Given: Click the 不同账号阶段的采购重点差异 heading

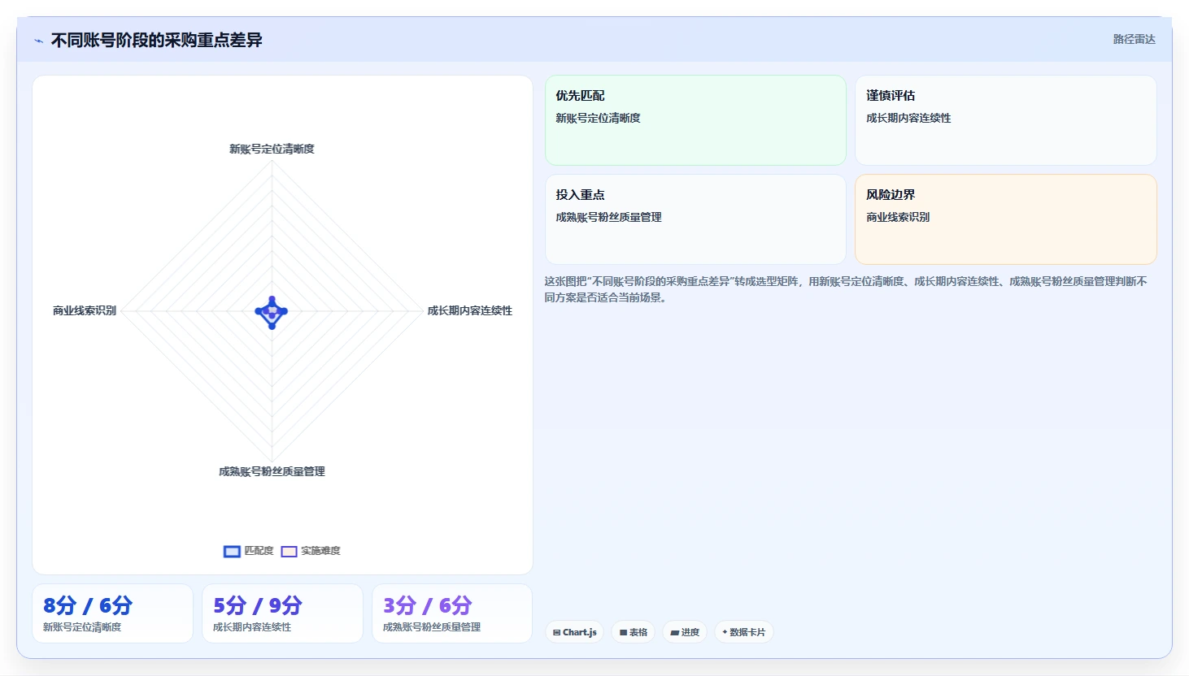Looking at the screenshot, I should click(x=156, y=40).
